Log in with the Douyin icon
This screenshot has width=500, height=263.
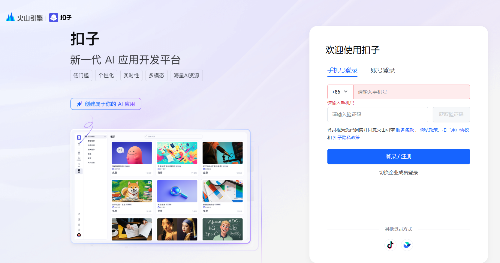(390, 245)
